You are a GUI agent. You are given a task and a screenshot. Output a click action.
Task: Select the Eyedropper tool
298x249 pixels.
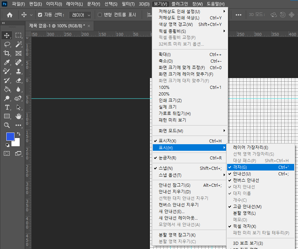(7, 62)
